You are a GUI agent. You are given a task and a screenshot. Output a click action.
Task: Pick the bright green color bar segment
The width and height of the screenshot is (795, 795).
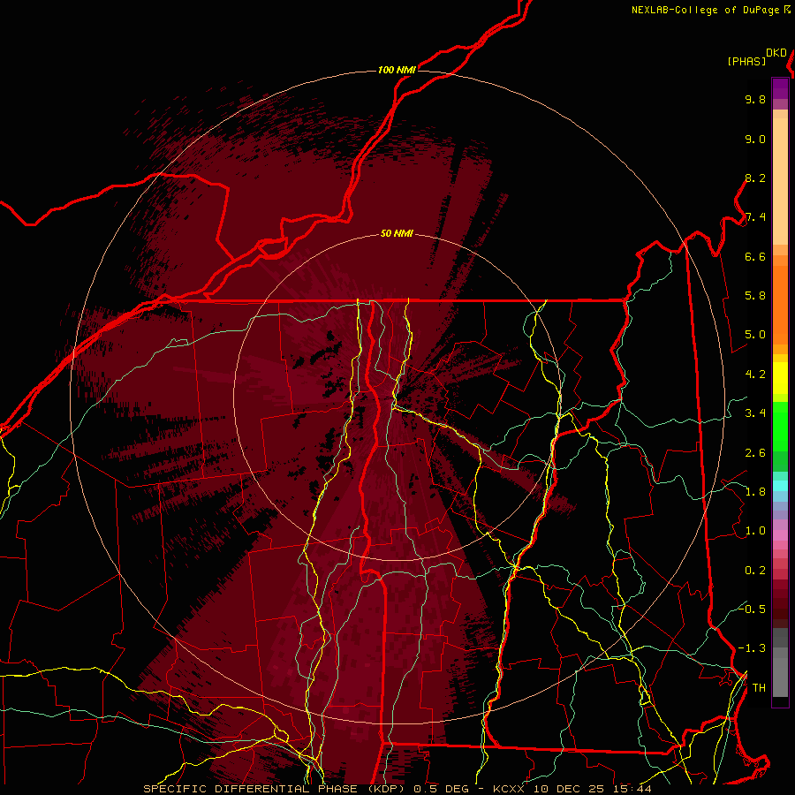[780, 426]
